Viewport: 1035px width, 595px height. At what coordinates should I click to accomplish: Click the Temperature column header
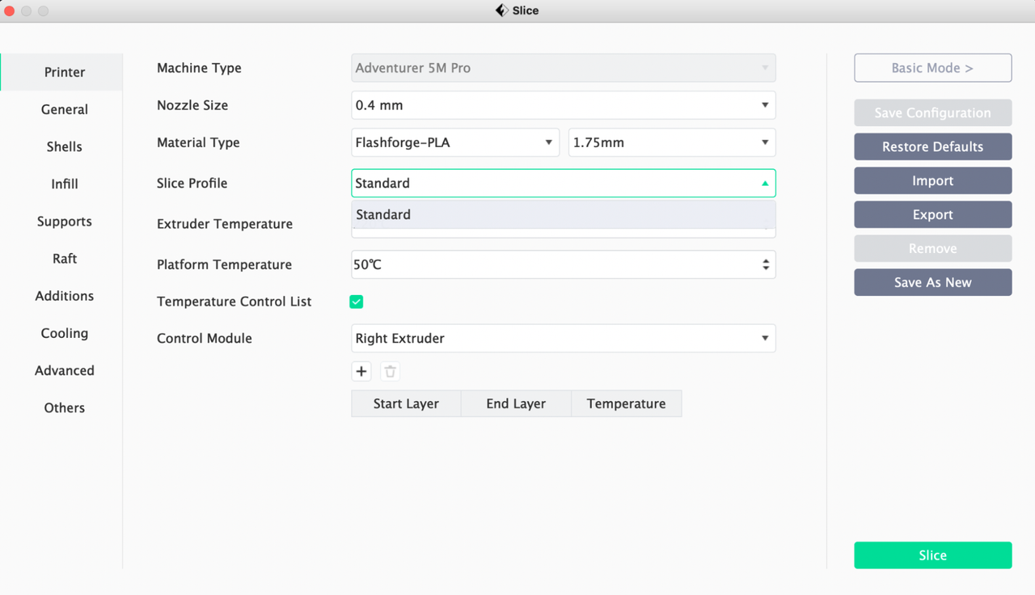[627, 403]
